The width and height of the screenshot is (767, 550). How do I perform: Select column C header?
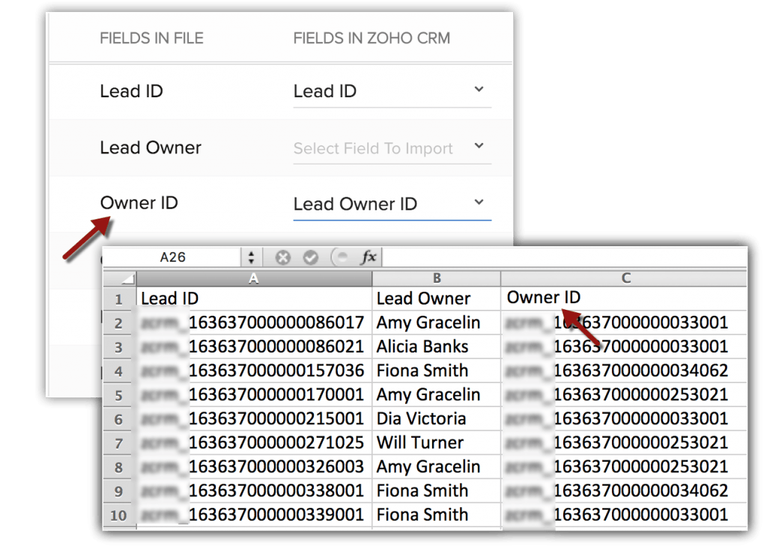coord(624,278)
